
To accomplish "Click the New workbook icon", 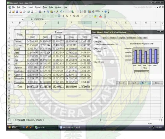I will pyautogui.click(x=10, y=12).
